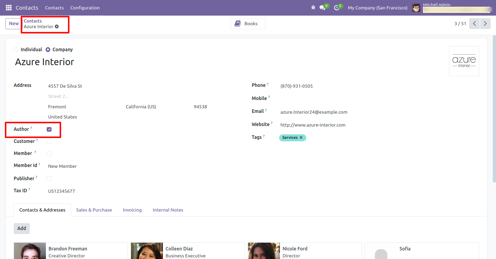Open the discuss messages icon

tap(322, 8)
